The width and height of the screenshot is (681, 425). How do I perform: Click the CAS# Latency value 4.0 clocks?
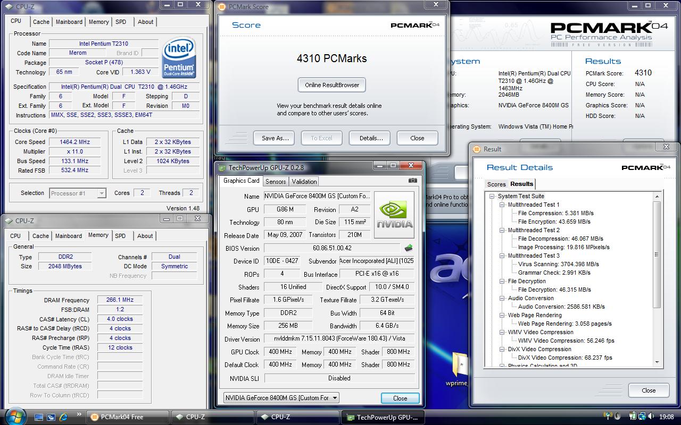(x=120, y=319)
